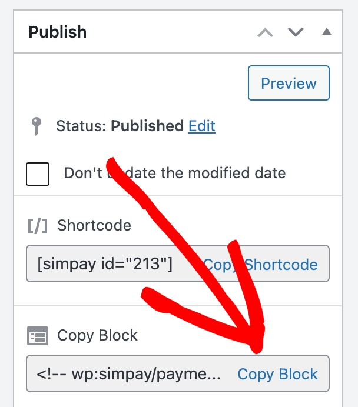Click the status pin icon
Viewport: 358px width, 407px height.
[37, 126]
